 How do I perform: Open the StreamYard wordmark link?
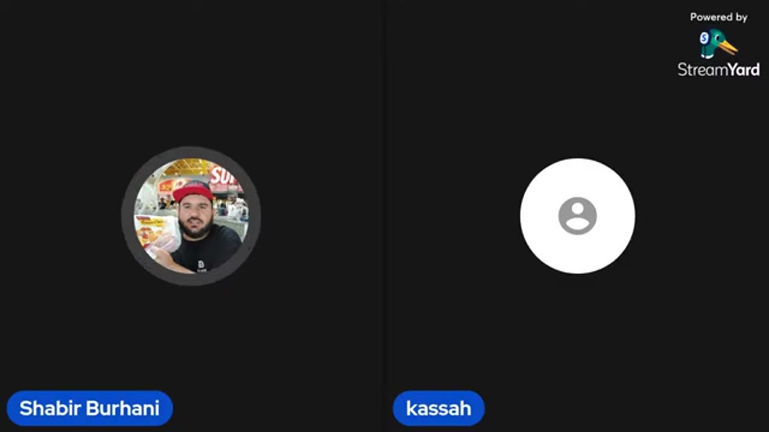(x=719, y=70)
